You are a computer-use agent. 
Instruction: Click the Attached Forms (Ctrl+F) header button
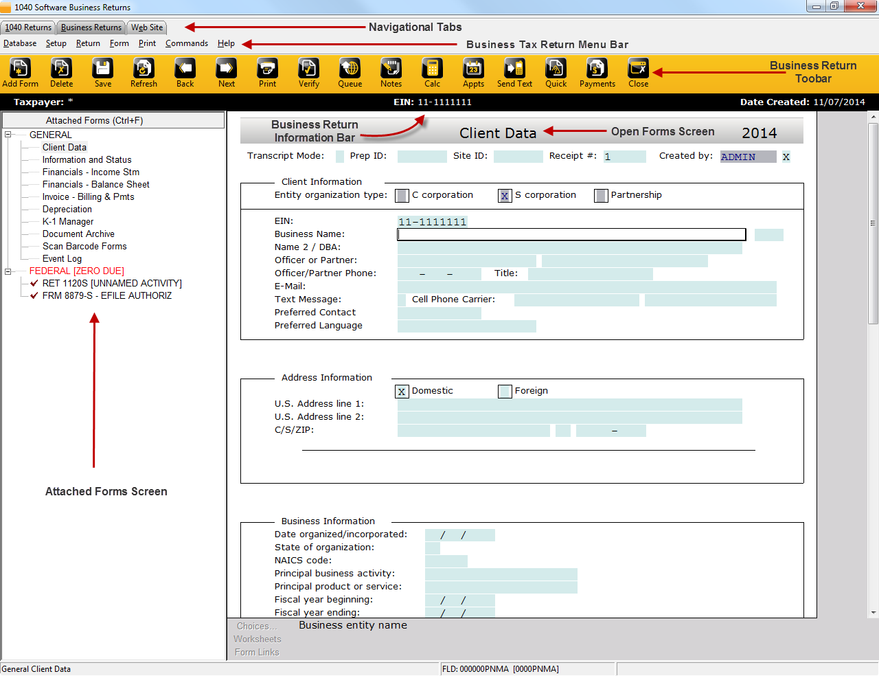[113, 120]
